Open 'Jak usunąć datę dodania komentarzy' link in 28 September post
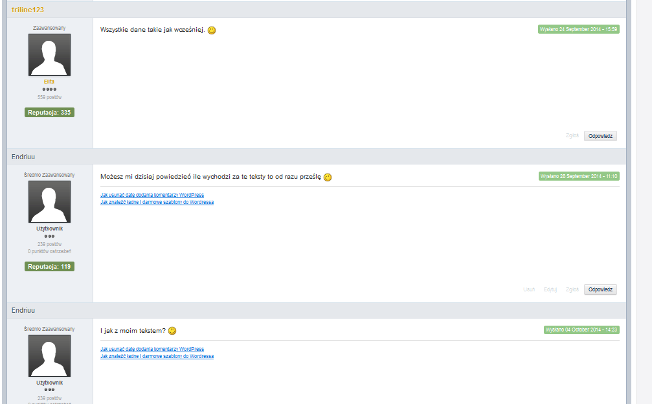Image resolution: width=652 pixels, height=404 pixels. 152,195
